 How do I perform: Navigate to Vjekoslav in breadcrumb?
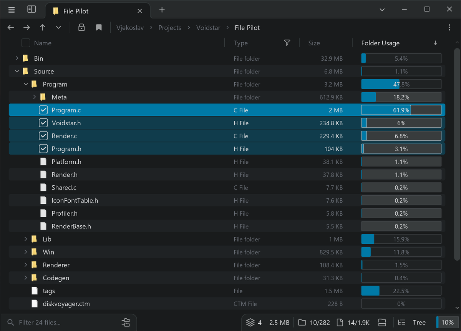click(x=130, y=28)
